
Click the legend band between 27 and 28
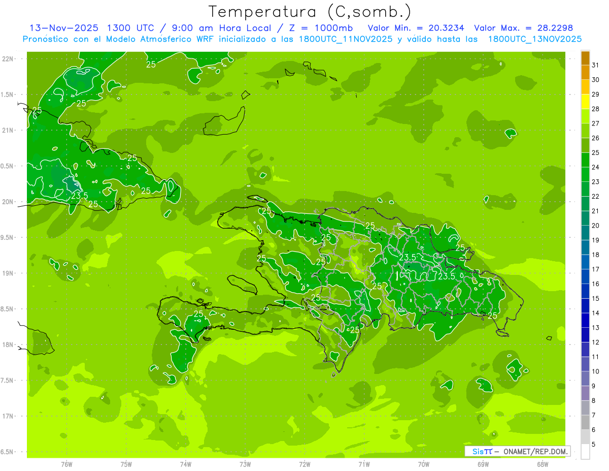[x=585, y=116]
